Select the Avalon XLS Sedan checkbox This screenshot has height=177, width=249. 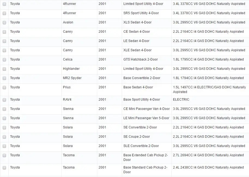coord(4,22)
